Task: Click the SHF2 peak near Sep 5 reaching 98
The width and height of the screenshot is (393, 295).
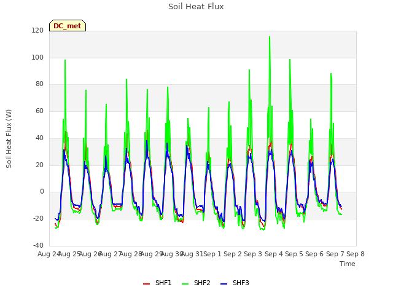Action: point(290,60)
